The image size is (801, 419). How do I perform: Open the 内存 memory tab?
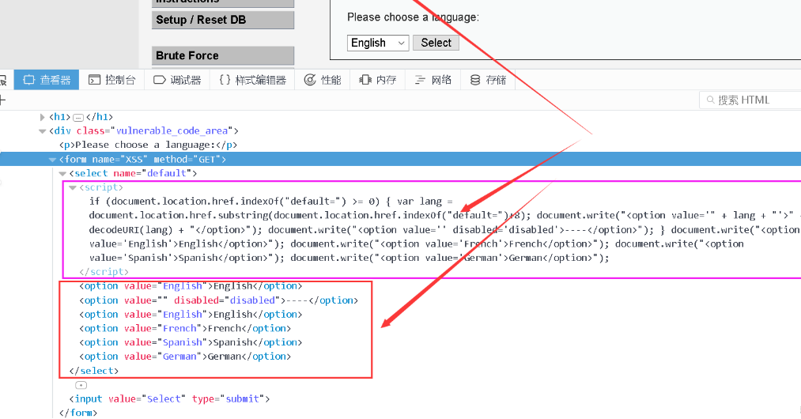click(377, 80)
